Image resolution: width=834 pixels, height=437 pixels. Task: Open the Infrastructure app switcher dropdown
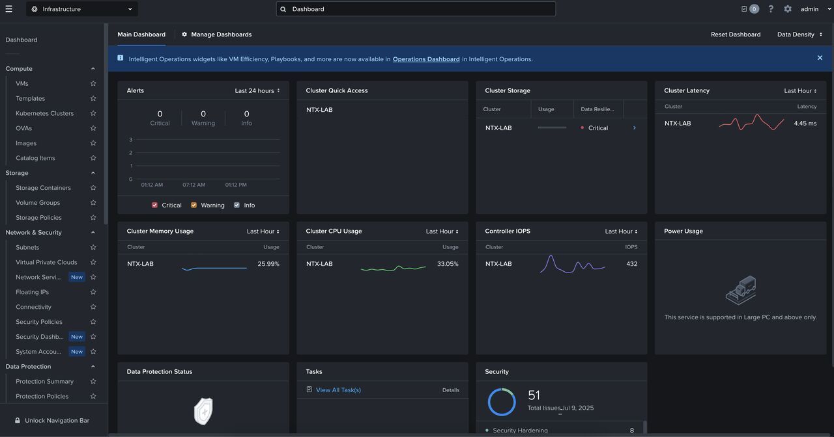[82, 9]
